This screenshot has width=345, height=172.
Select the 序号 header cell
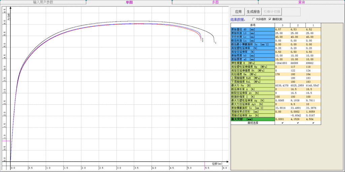point(253,25)
